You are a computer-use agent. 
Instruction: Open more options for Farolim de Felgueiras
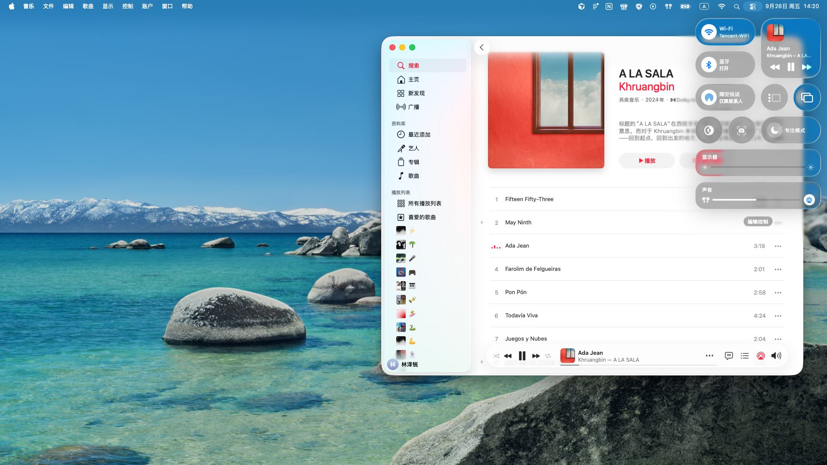[x=778, y=270]
